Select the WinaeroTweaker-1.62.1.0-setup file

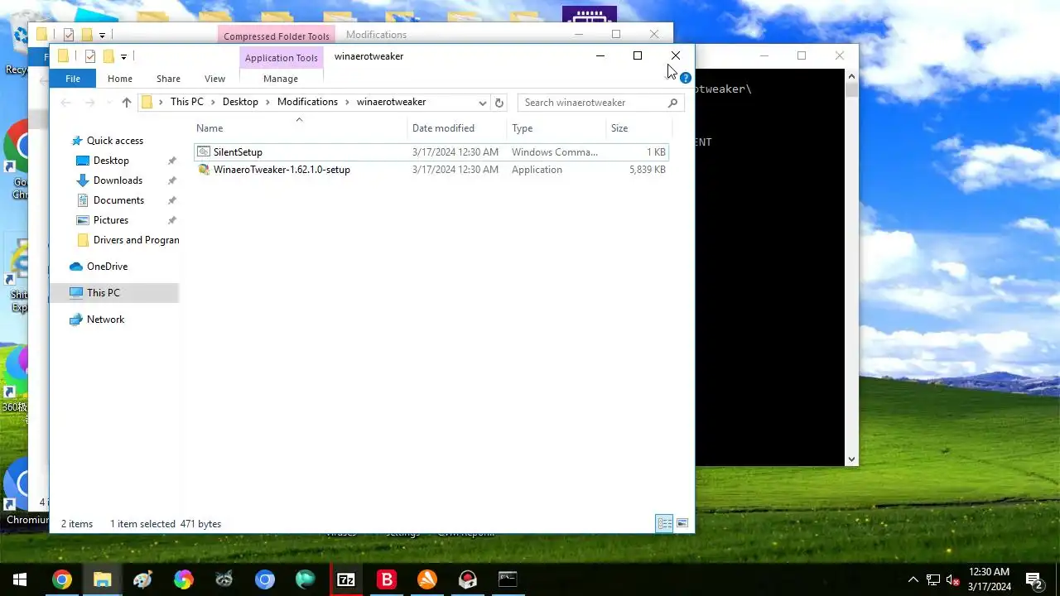(431, 170)
